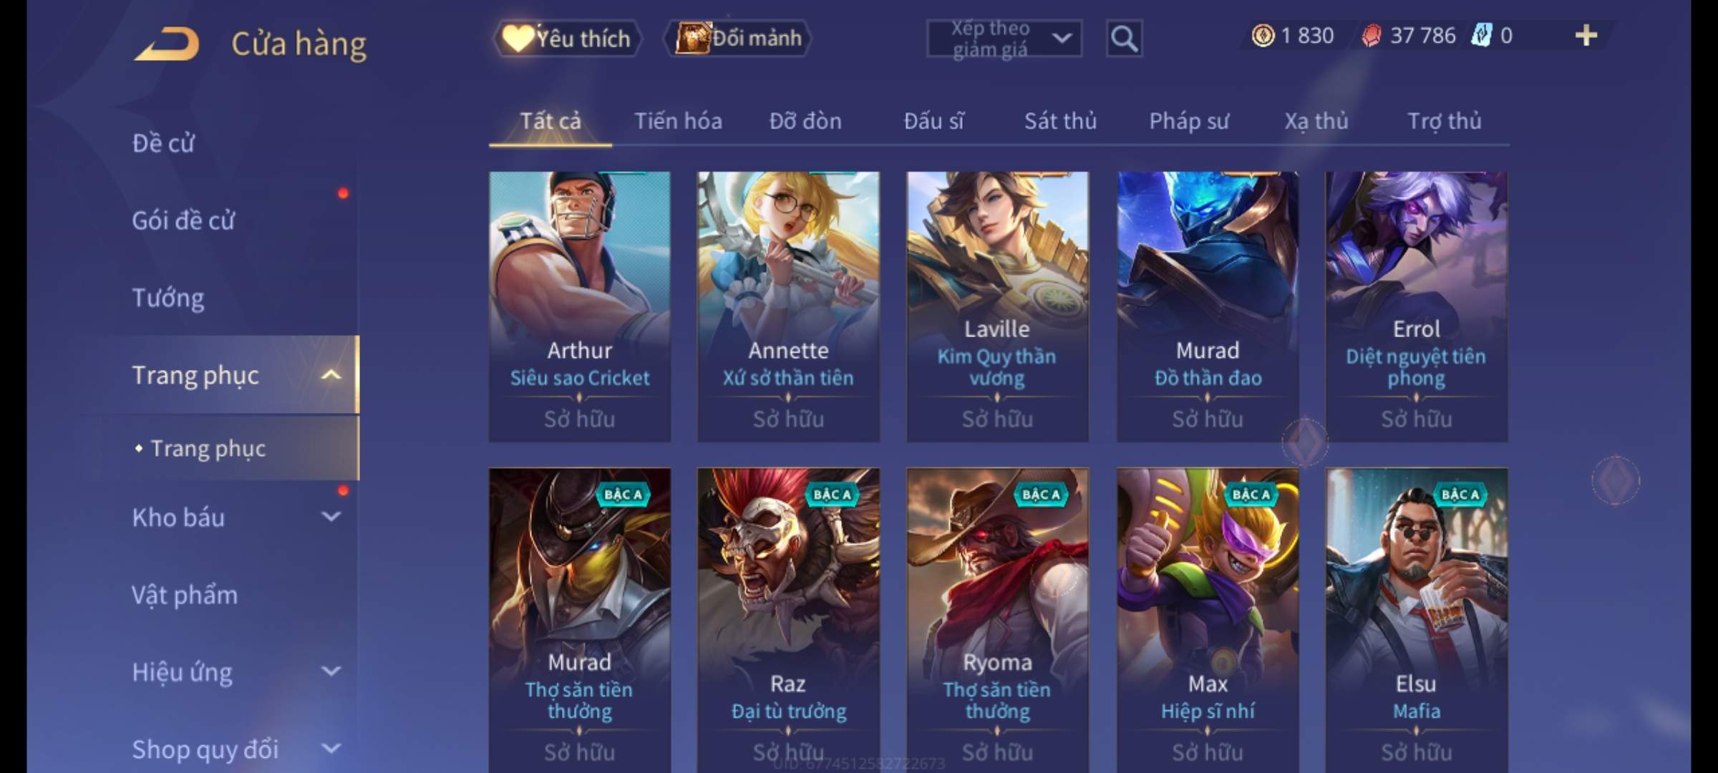Open Yêu thích heart favorites
The height and width of the screenshot is (773, 1718).
567,39
